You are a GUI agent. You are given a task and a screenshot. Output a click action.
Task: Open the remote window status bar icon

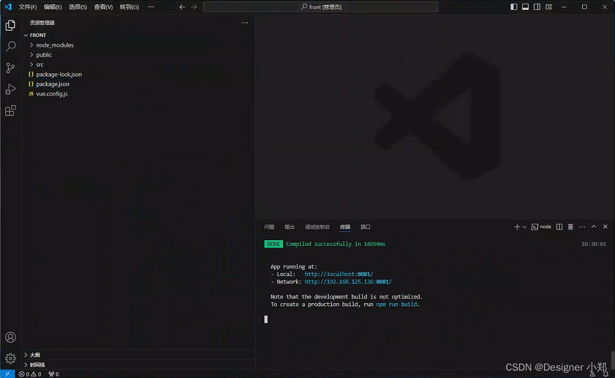pos(7,374)
